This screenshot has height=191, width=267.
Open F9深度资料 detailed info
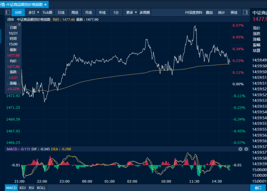point(194,12)
